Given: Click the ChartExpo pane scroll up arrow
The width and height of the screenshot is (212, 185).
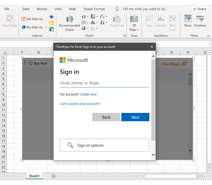Looking at the screenshot, I should [190, 75].
